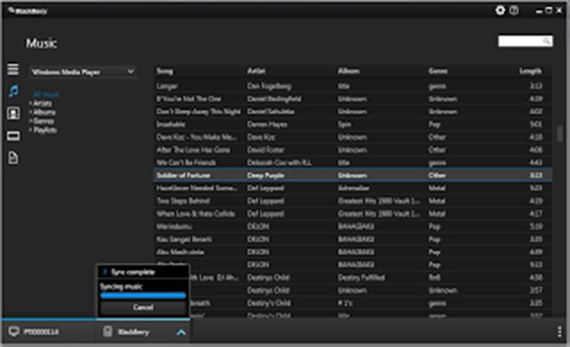Collapse the BlackBerry sync popup chevron

tap(181, 332)
